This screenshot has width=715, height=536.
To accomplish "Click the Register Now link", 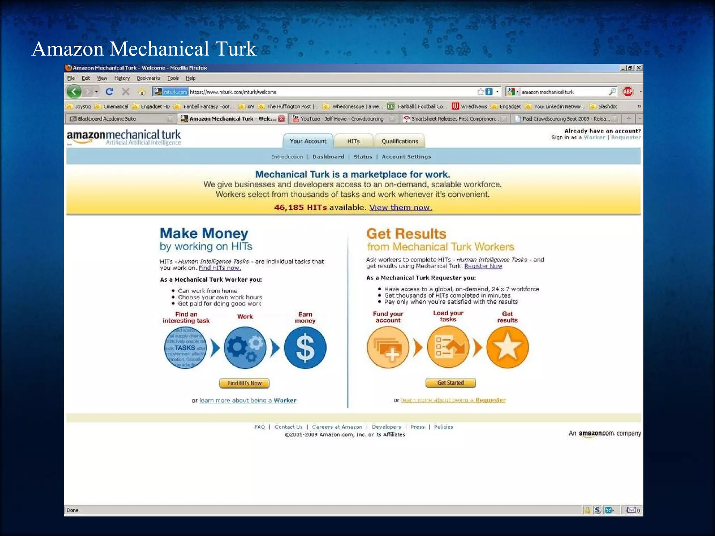I will pos(483,266).
